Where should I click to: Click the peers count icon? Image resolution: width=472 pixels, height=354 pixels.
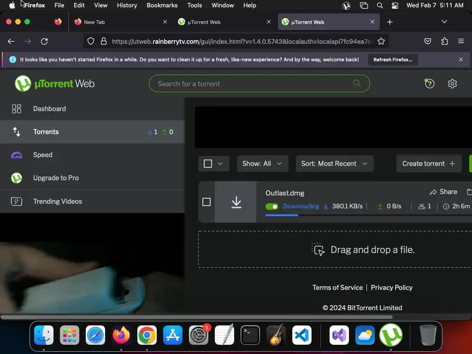[421, 206]
